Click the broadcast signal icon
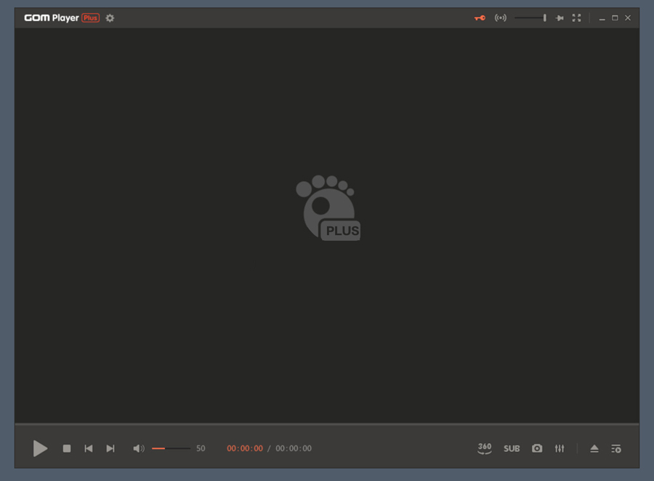 (501, 18)
